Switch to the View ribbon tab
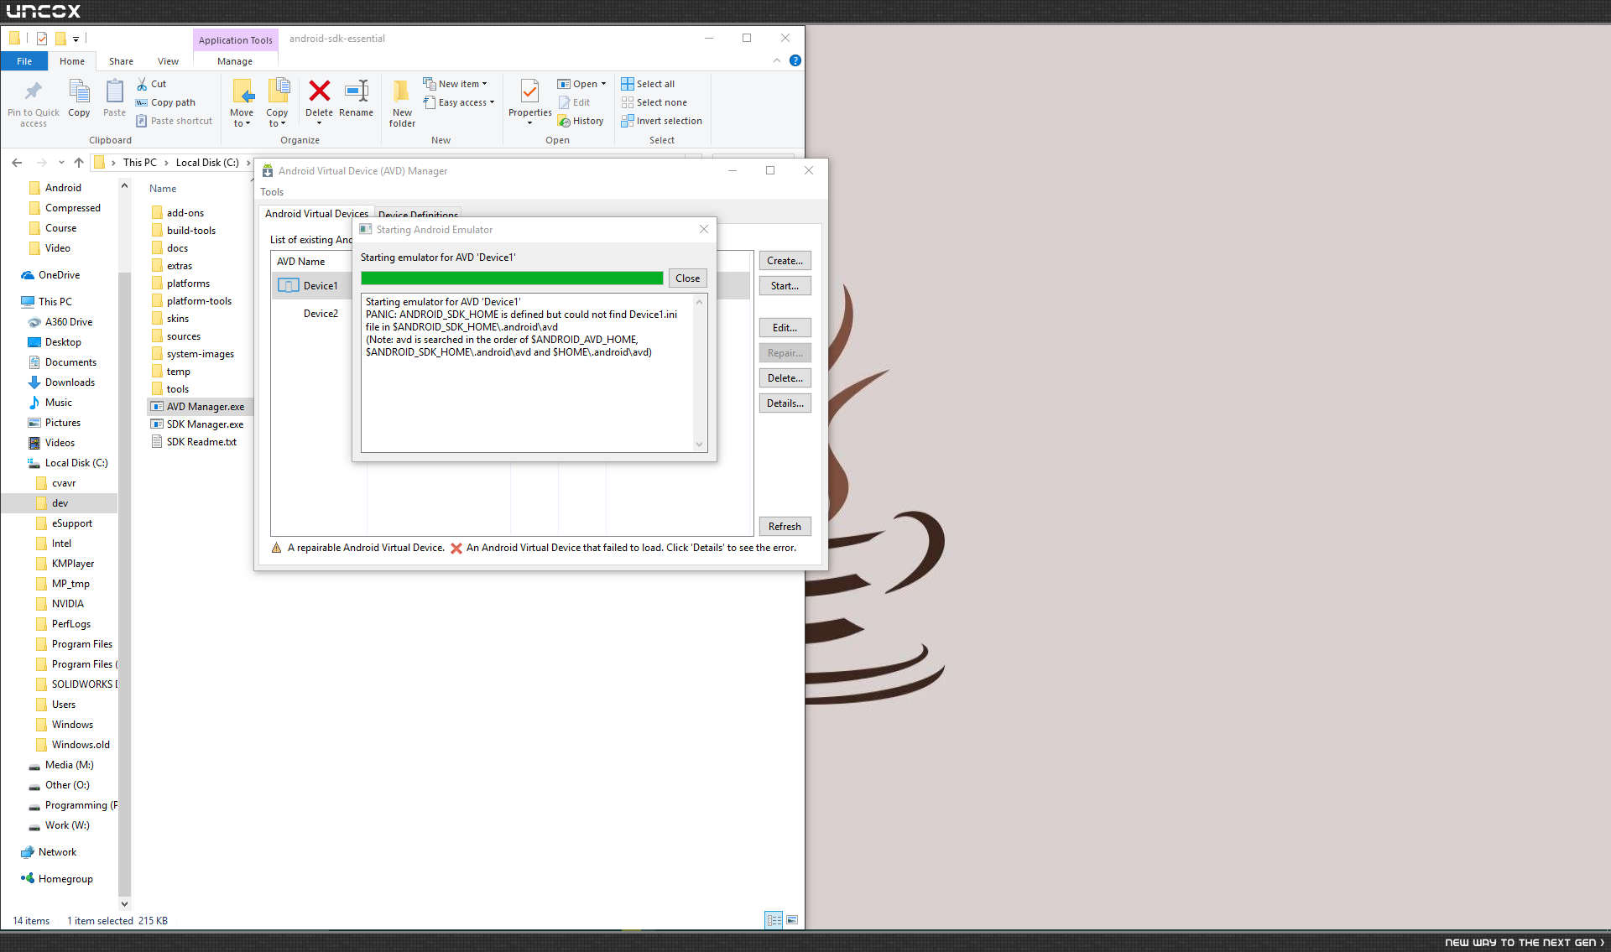 (168, 61)
